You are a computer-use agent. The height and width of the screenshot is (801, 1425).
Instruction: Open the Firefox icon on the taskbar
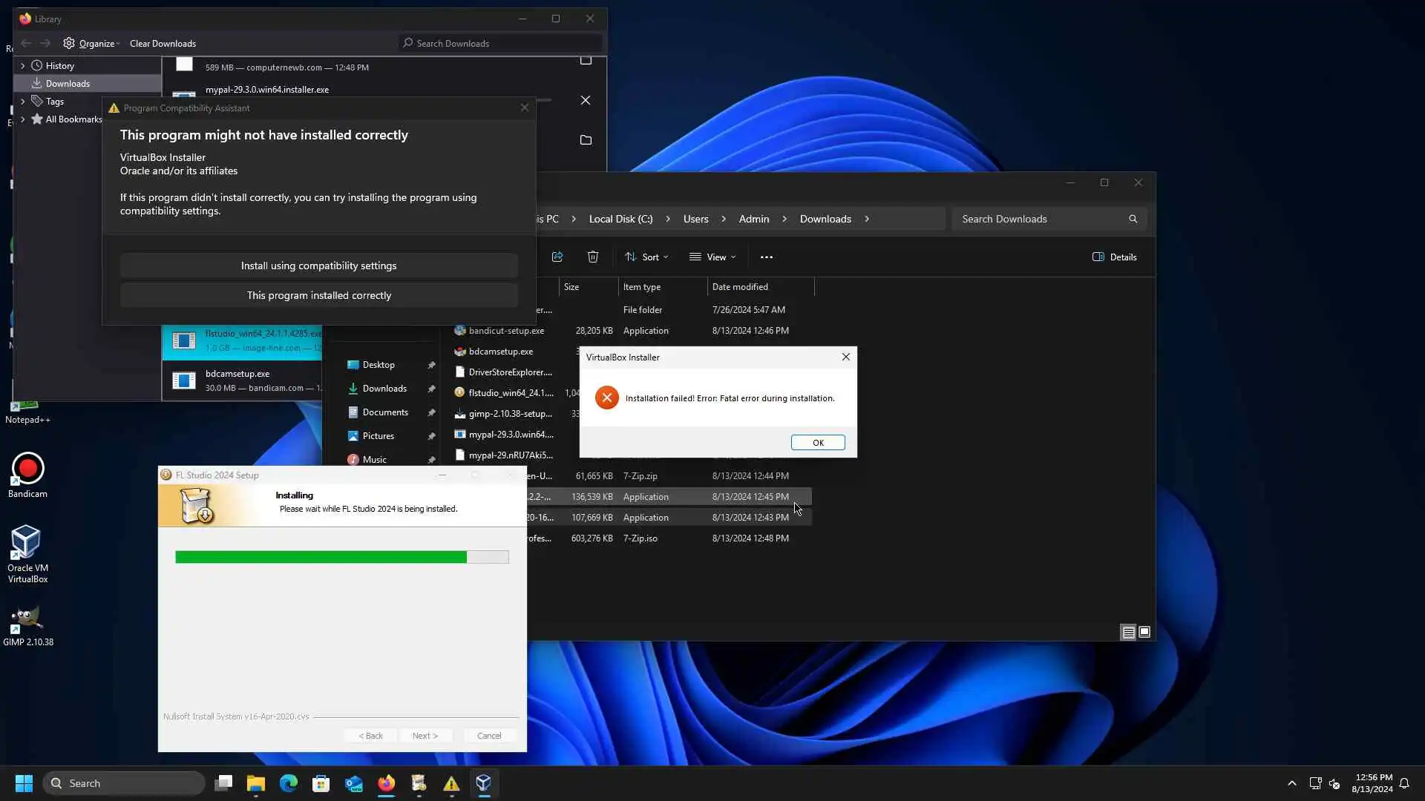pyautogui.click(x=386, y=783)
